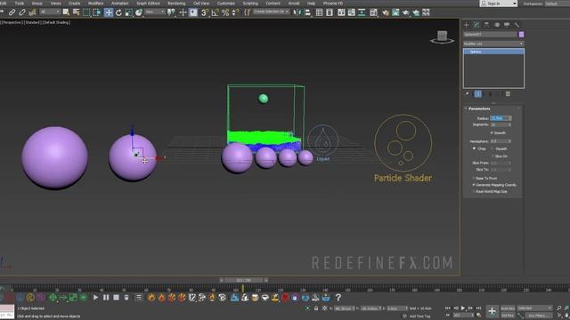Screen dimensions: 570x320
Task: Select the Squash radio button
Action: pyautogui.click(x=493, y=148)
